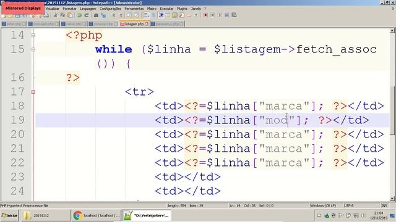Open the Plugins menu
The image size is (396, 222).
click(x=182, y=9)
